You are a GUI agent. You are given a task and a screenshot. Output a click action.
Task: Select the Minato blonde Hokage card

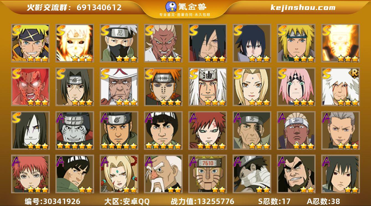tap(296, 43)
